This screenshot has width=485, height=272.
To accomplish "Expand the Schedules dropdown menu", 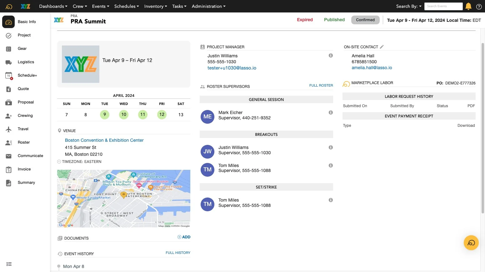I will click(127, 6).
